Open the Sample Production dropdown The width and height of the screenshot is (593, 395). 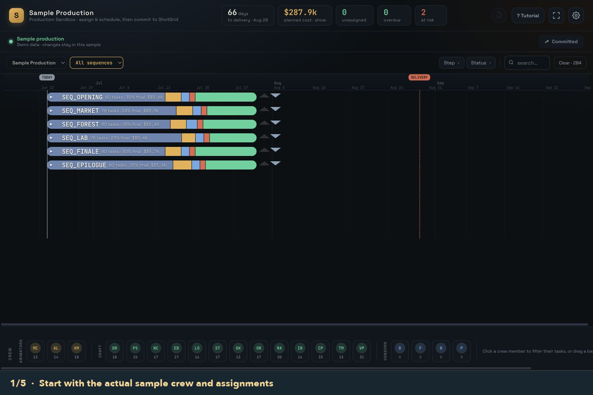tap(37, 63)
